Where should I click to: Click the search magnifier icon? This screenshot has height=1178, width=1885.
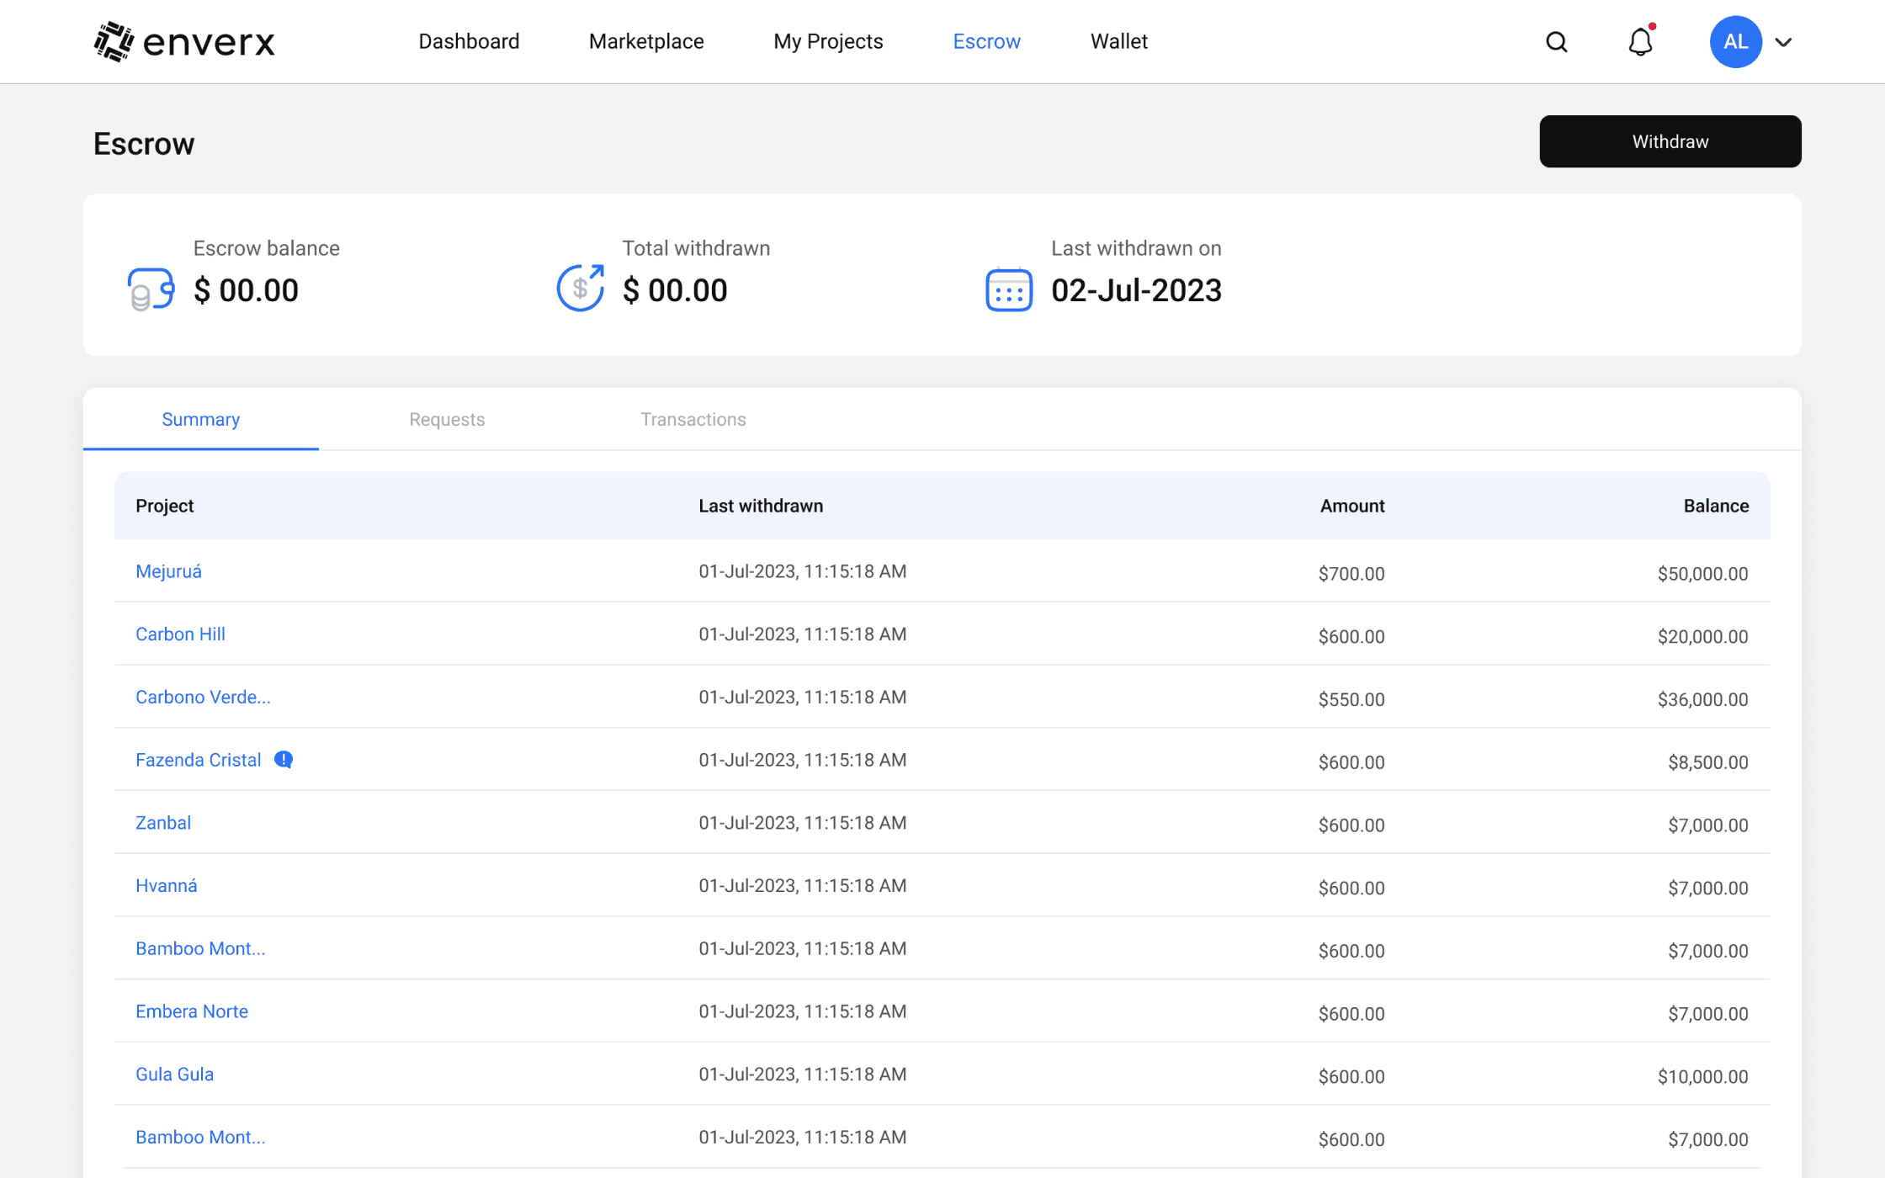[1556, 42]
